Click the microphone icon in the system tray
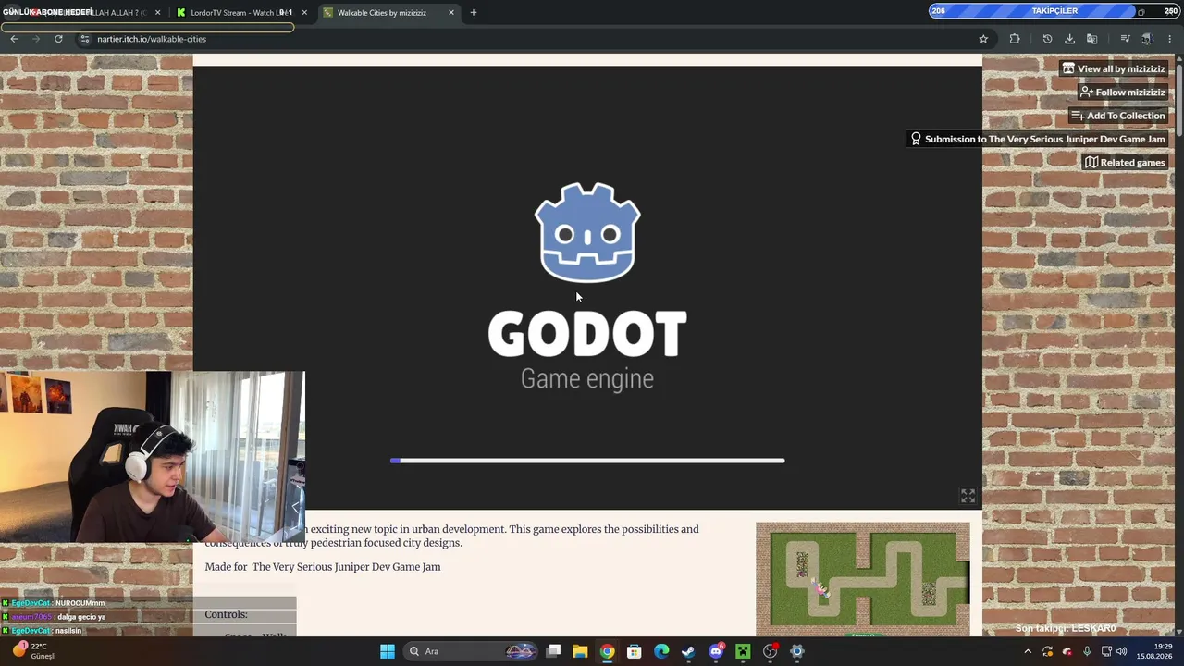1184x666 pixels. tap(1087, 651)
